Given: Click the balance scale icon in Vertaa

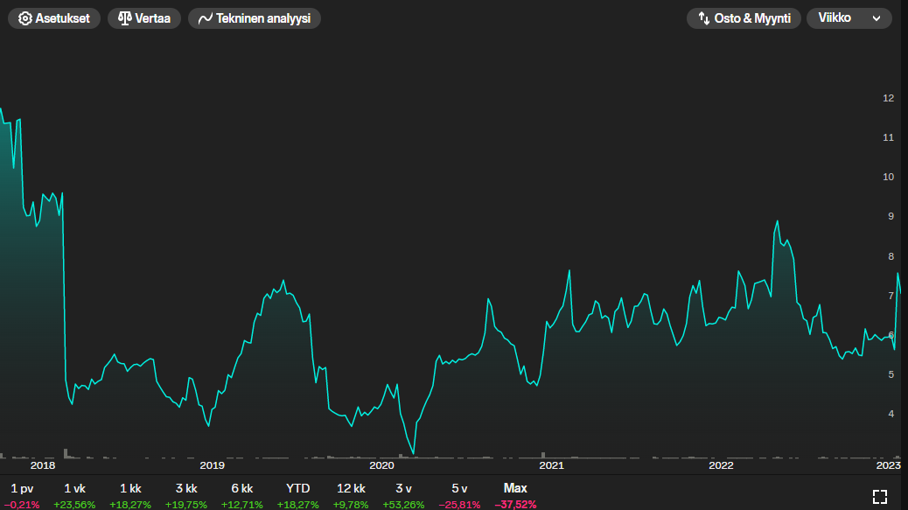Looking at the screenshot, I should click(125, 18).
